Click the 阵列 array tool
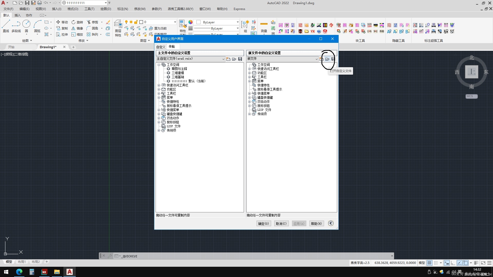The image size is (493, 277). tap(92, 34)
